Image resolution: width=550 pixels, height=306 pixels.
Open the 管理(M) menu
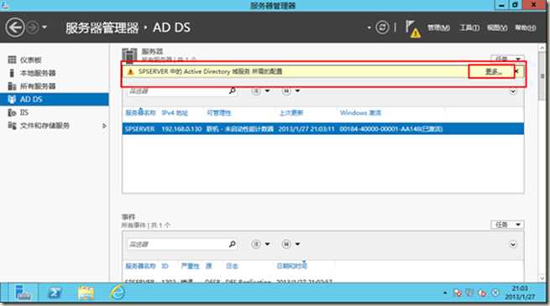[438, 28]
